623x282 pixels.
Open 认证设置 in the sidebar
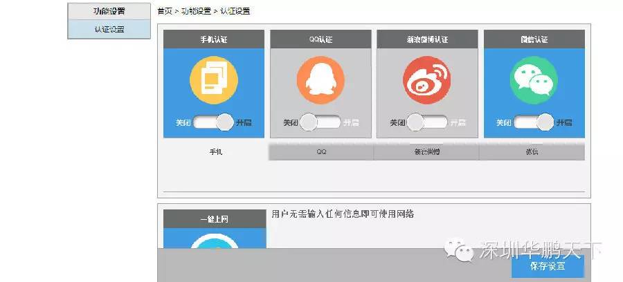(109, 29)
